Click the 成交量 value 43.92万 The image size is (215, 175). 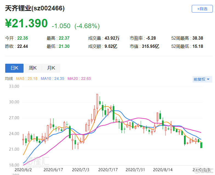click(x=112, y=38)
